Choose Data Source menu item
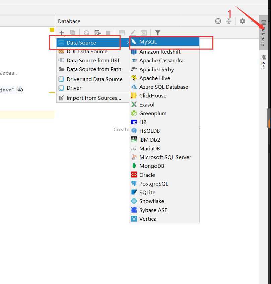The image size is (271, 284). tap(93, 43)
